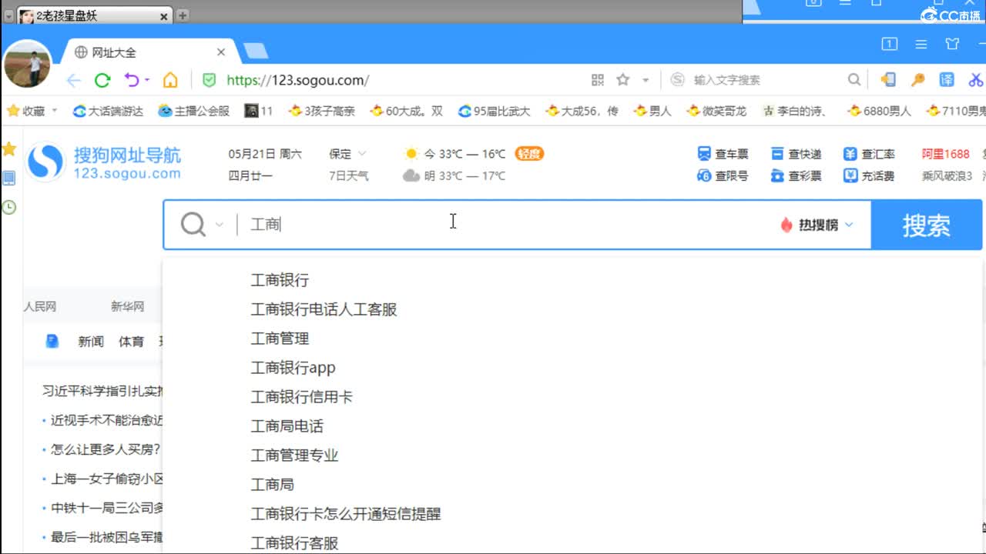Choose suggestion 工商银行app
The image size is (986, 554).
click(x=293, y=368)
